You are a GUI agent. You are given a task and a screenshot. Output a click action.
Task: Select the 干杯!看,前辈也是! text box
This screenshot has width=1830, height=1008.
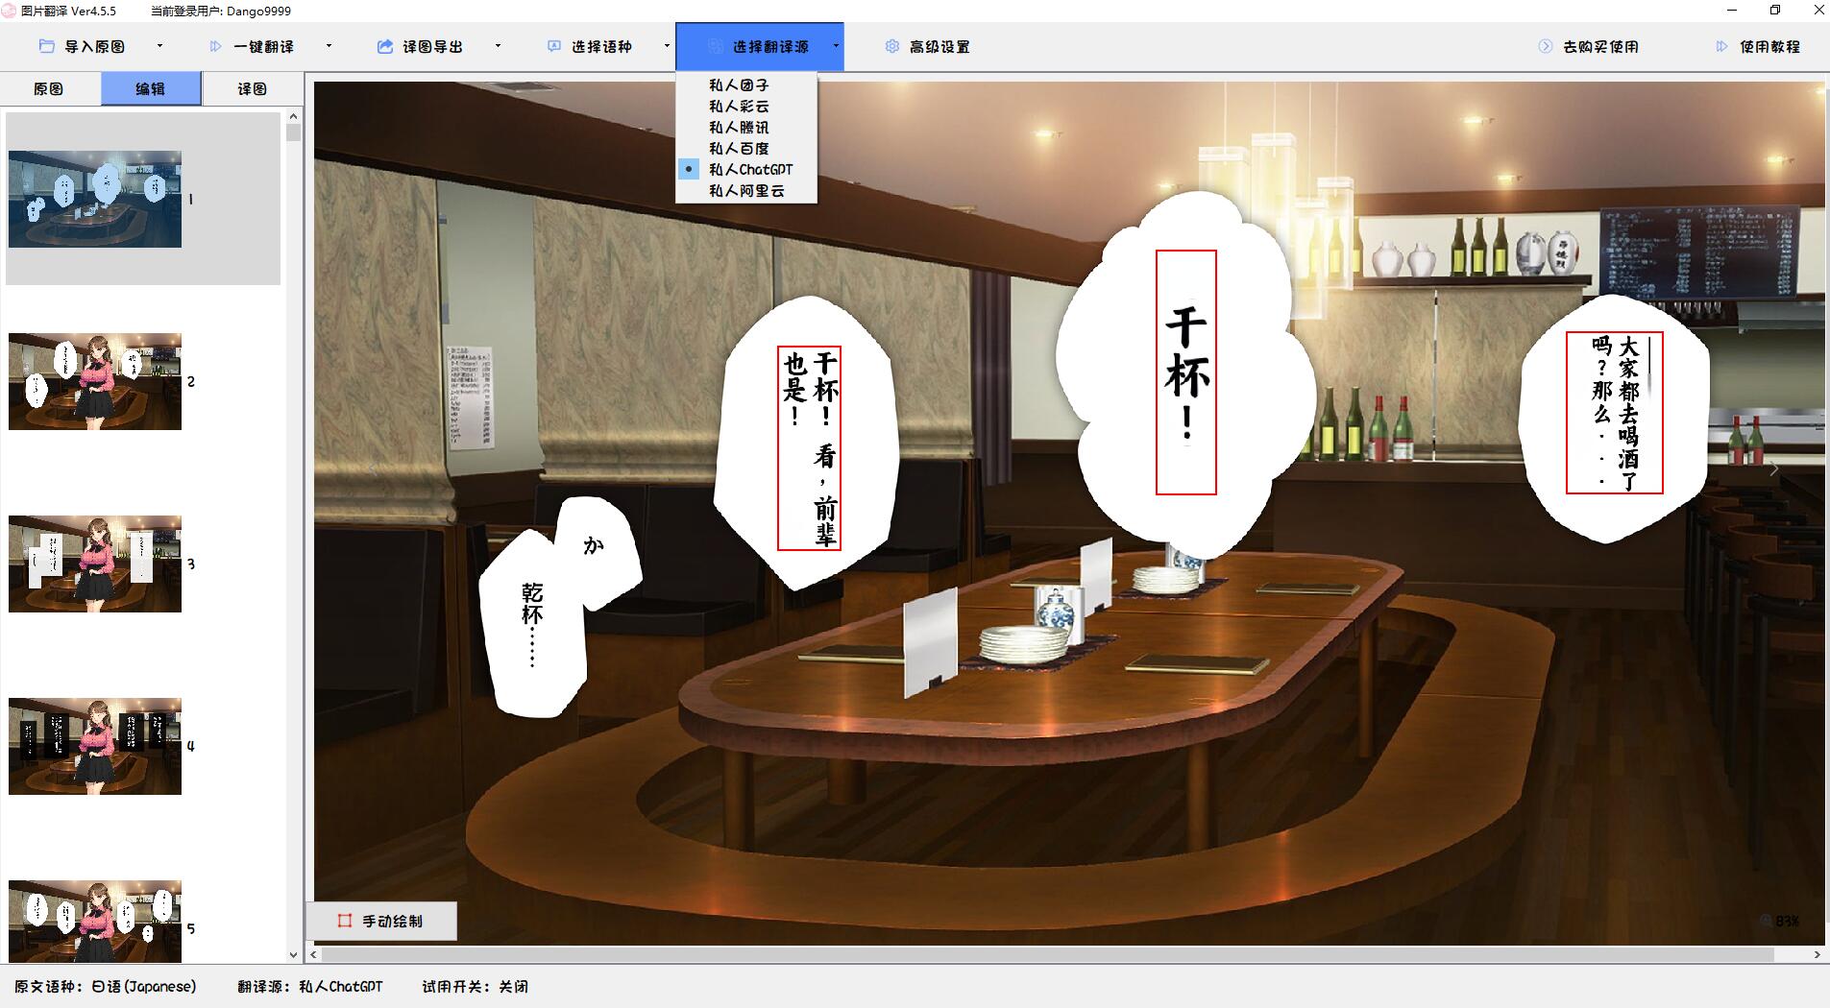pos(810,448)
